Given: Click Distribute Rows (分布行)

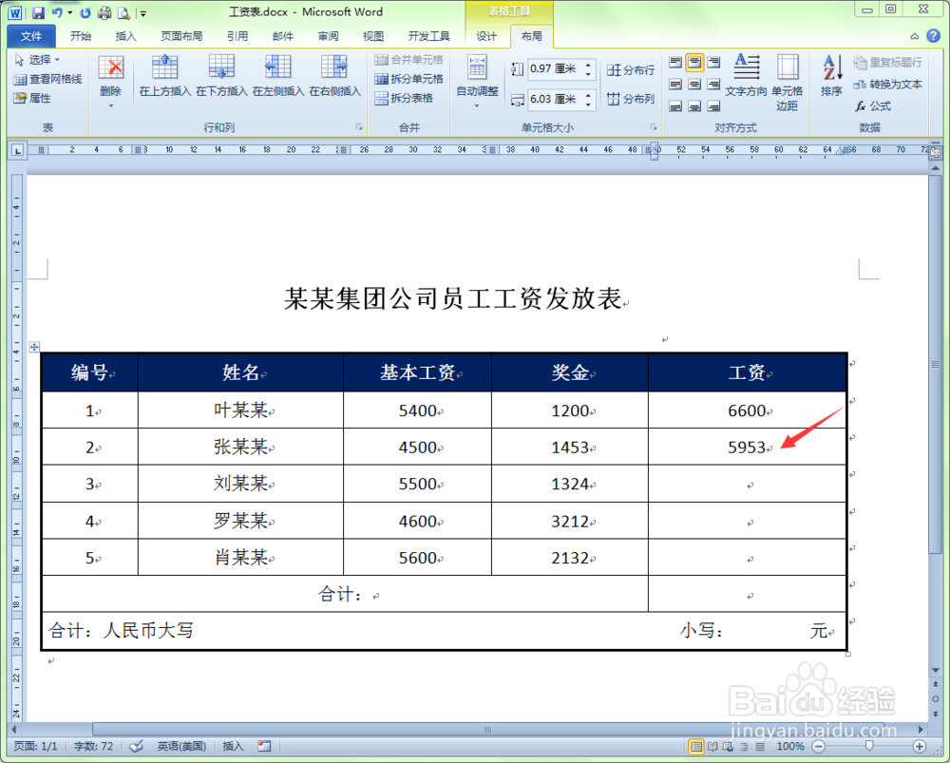Looking at the screenshot, I should [631, 70].
